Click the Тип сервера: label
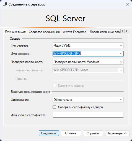The height and width of the screenshot is (141, 132). tap(20, 45)
